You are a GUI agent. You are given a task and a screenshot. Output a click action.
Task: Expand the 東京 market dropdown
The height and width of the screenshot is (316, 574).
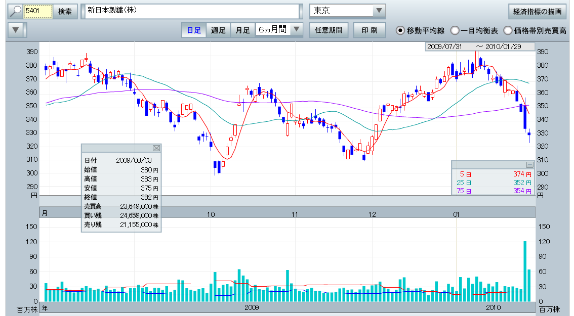(379, 11)
